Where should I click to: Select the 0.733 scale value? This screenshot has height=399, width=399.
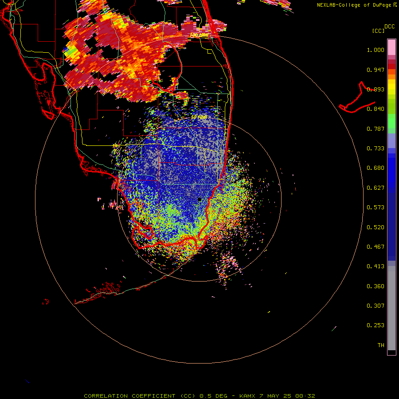pyautogui.click(x=376, y=149)
